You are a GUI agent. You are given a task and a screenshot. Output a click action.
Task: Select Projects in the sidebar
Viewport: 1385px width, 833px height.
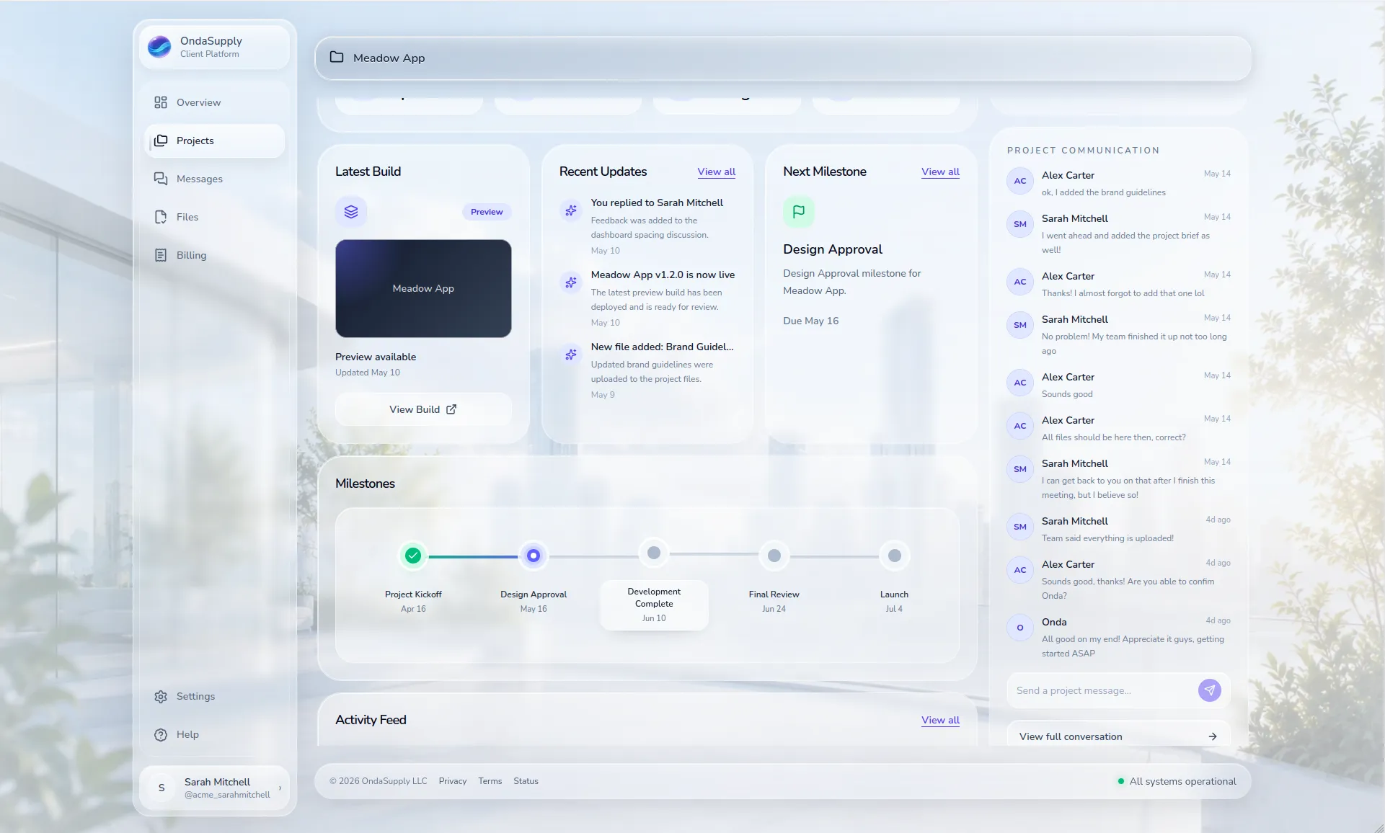pyautogui.click(x=215, y=141)
